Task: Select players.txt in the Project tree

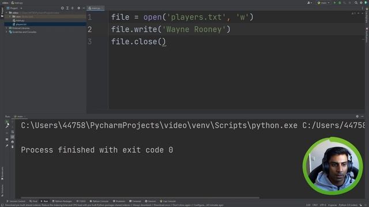Action: click(21, 24)
